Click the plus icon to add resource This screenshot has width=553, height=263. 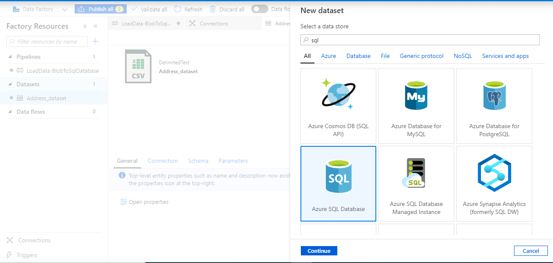[95, 41]
